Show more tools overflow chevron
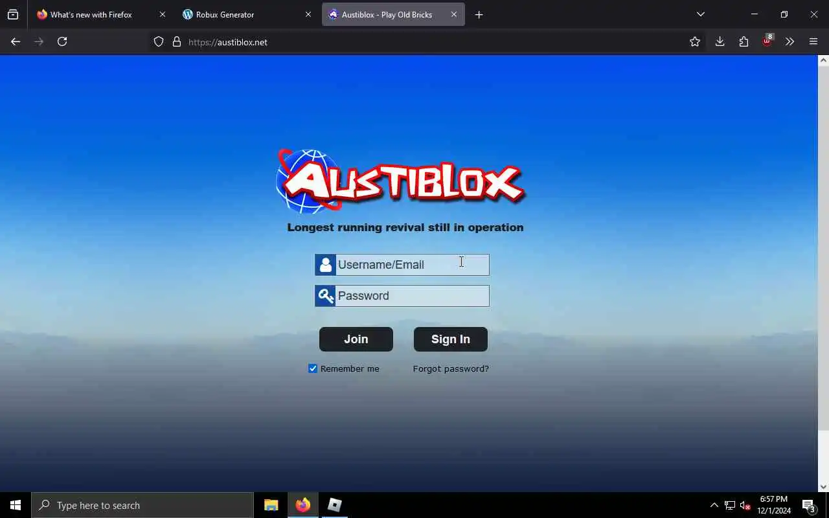829x518 pixels. pyautogui.click(x=789, y=41)
